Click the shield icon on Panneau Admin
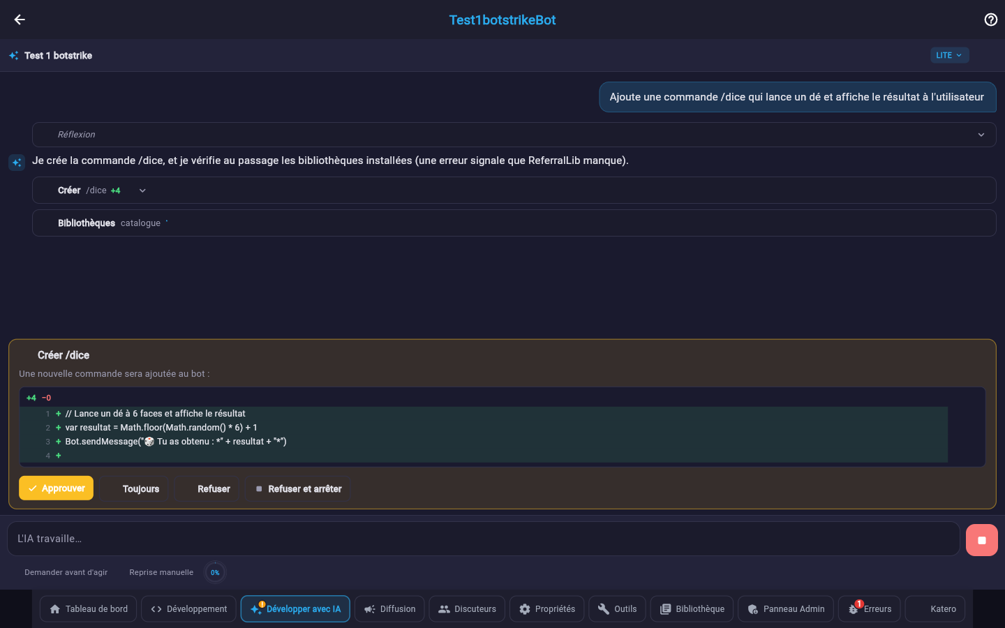1005x628 pixels. click(x=753, y=609)
